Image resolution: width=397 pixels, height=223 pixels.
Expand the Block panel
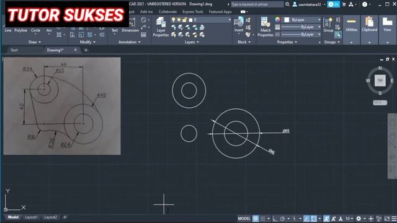(244, 42)
